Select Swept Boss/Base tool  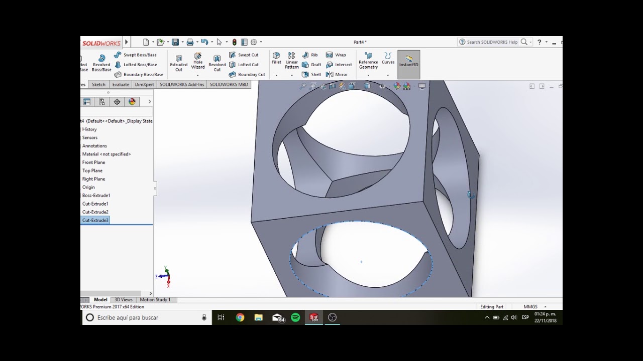(x=135, y=55)
